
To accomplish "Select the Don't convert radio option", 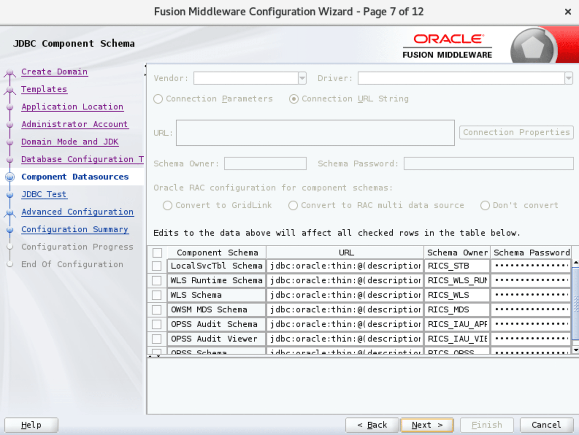I will [x=485, y=205].
